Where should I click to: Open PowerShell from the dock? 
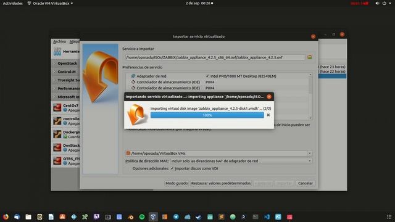click(244, 216)
